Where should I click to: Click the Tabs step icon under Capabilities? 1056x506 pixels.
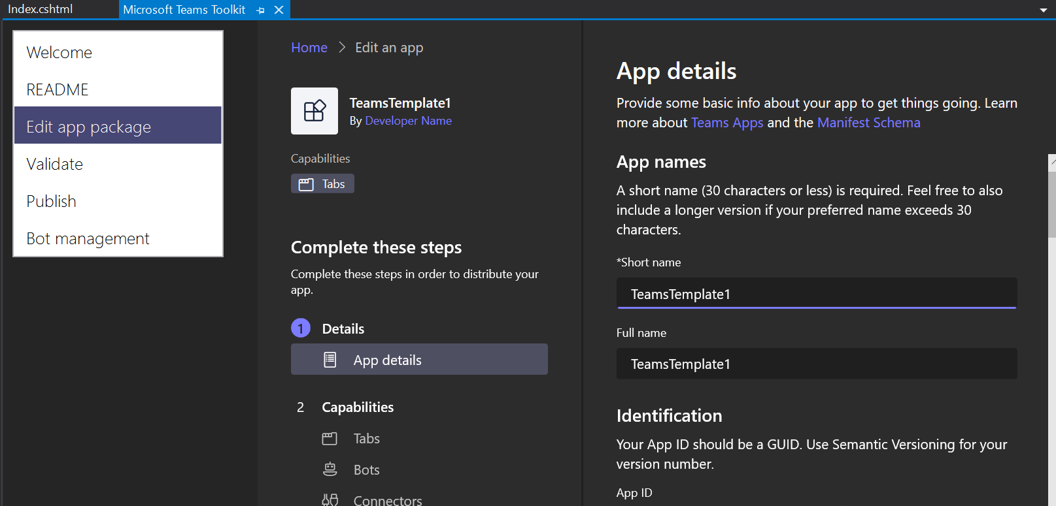(330, 439)
